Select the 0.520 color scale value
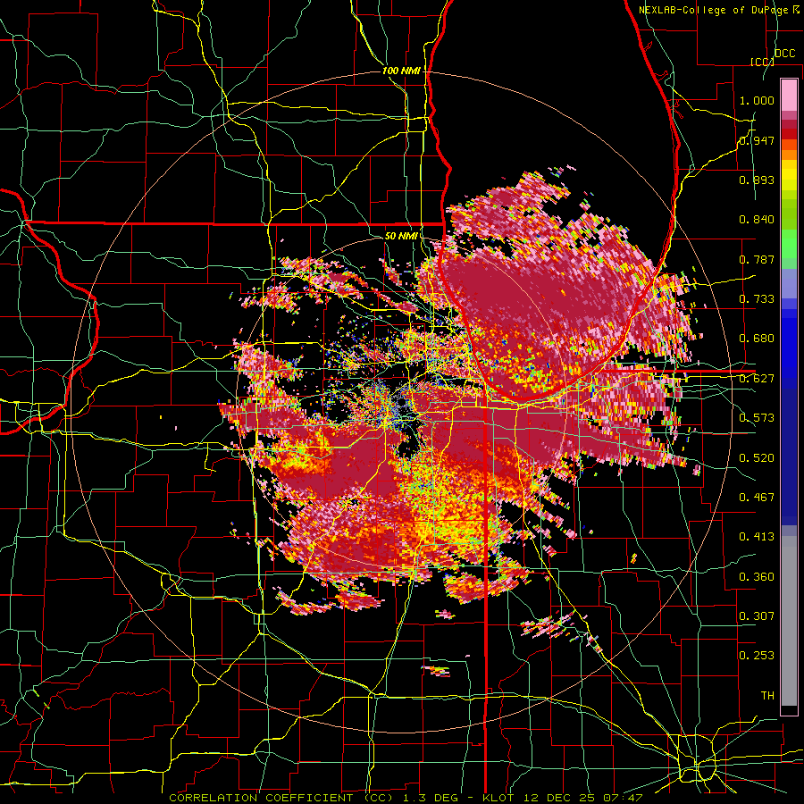 pyautogui.click(x=757, y=457)
